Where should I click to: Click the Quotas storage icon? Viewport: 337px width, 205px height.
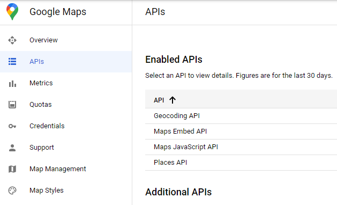coord(12,105)
